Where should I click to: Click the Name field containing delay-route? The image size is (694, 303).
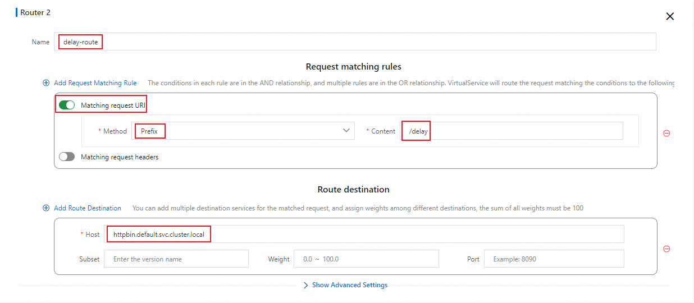click(355, 42)
